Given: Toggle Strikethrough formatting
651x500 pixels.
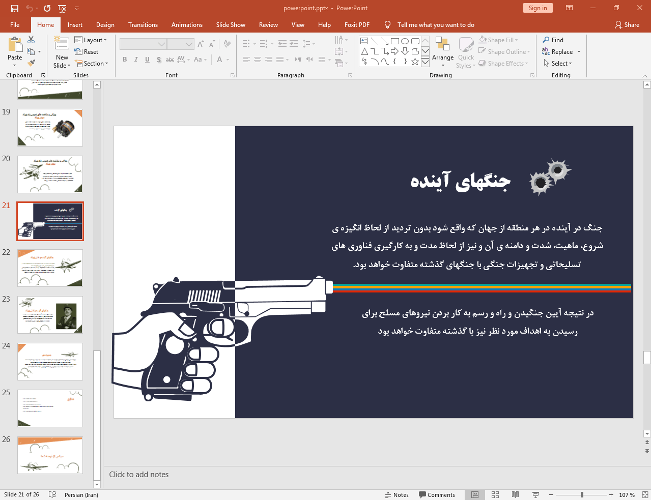Looking at the screenshot, I should point(170,60).
